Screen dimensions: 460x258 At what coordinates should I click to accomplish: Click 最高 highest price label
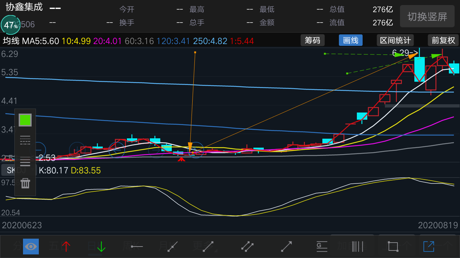pos(197,10)
